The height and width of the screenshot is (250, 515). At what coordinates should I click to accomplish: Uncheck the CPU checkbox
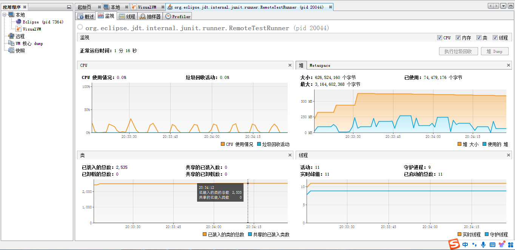(439, 38)
